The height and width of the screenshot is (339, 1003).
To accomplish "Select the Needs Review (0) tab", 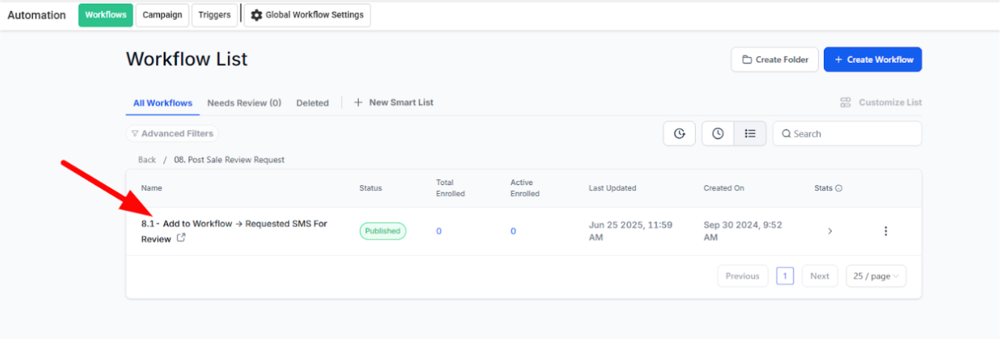I will [244, 103].
